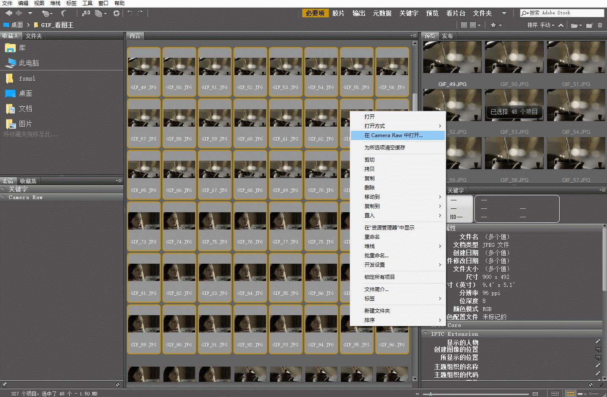Switch to the 胶片 workspace tab
This screenshot has width=607, height=397.
pyautogui.click(x=338, y=14)
